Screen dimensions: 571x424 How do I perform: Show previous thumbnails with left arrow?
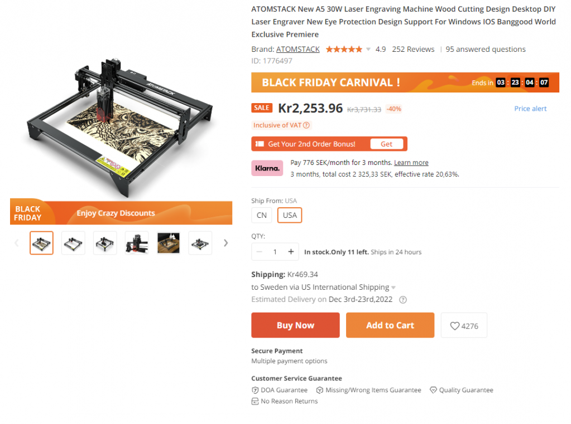[16, 243]
